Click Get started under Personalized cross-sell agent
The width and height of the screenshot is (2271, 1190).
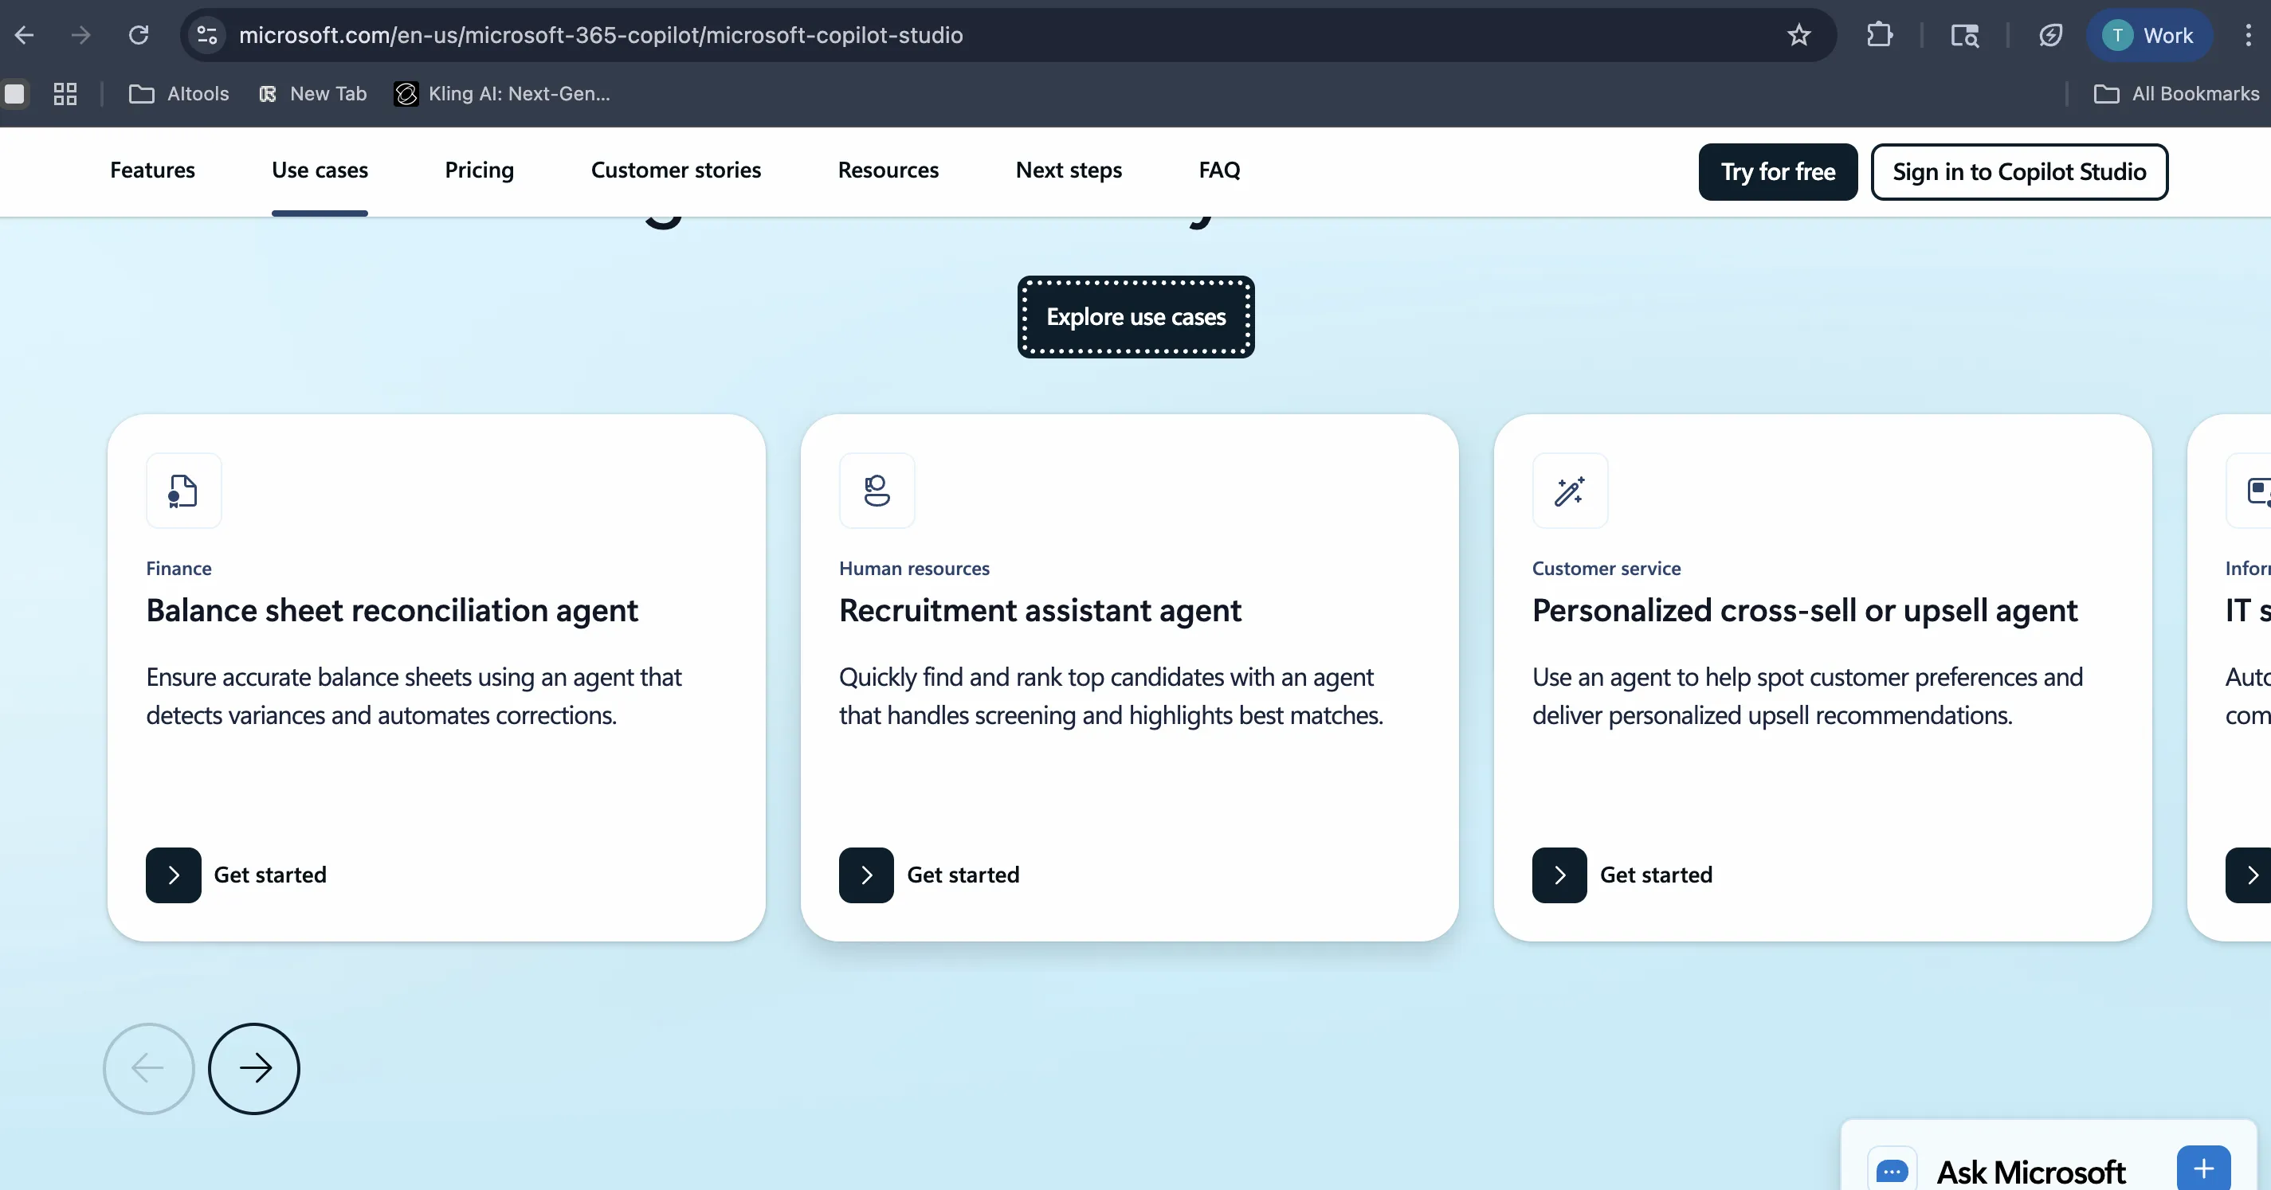tap(1657, 875)
